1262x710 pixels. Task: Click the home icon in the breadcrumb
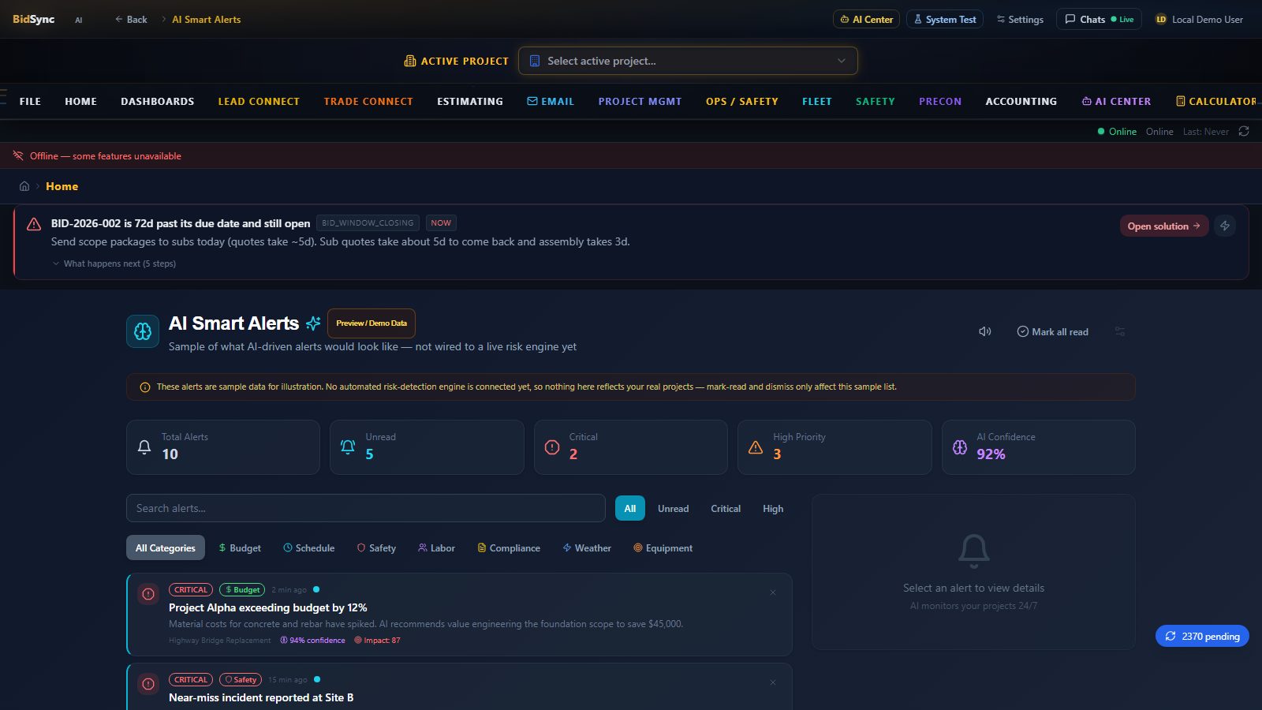tap(24, 186)
